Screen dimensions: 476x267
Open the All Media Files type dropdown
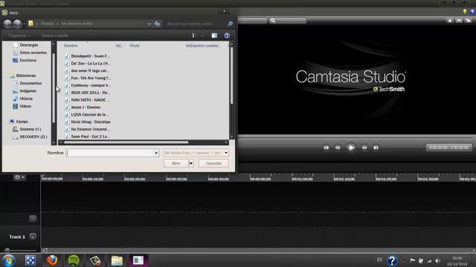196,153
